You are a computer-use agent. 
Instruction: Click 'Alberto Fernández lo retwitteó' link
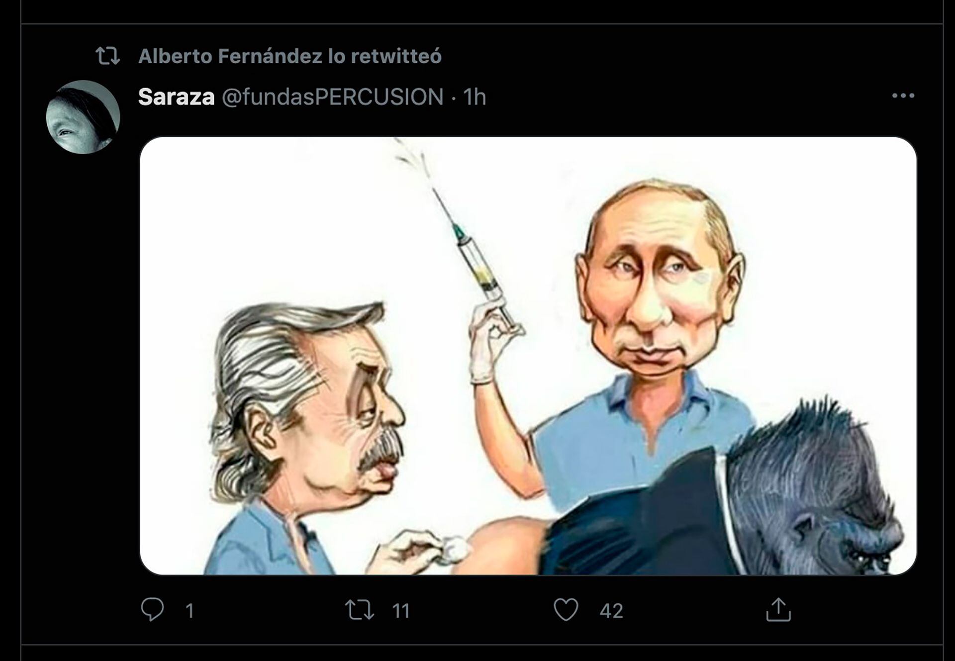290,56
